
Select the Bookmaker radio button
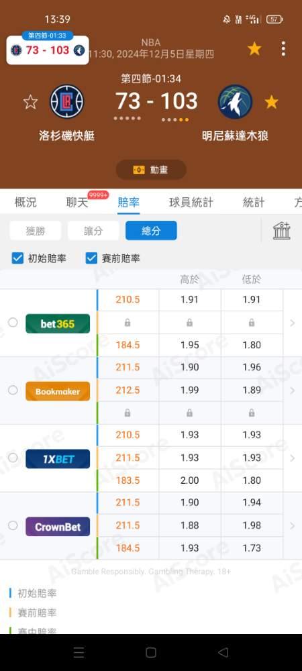pos(13,391)
